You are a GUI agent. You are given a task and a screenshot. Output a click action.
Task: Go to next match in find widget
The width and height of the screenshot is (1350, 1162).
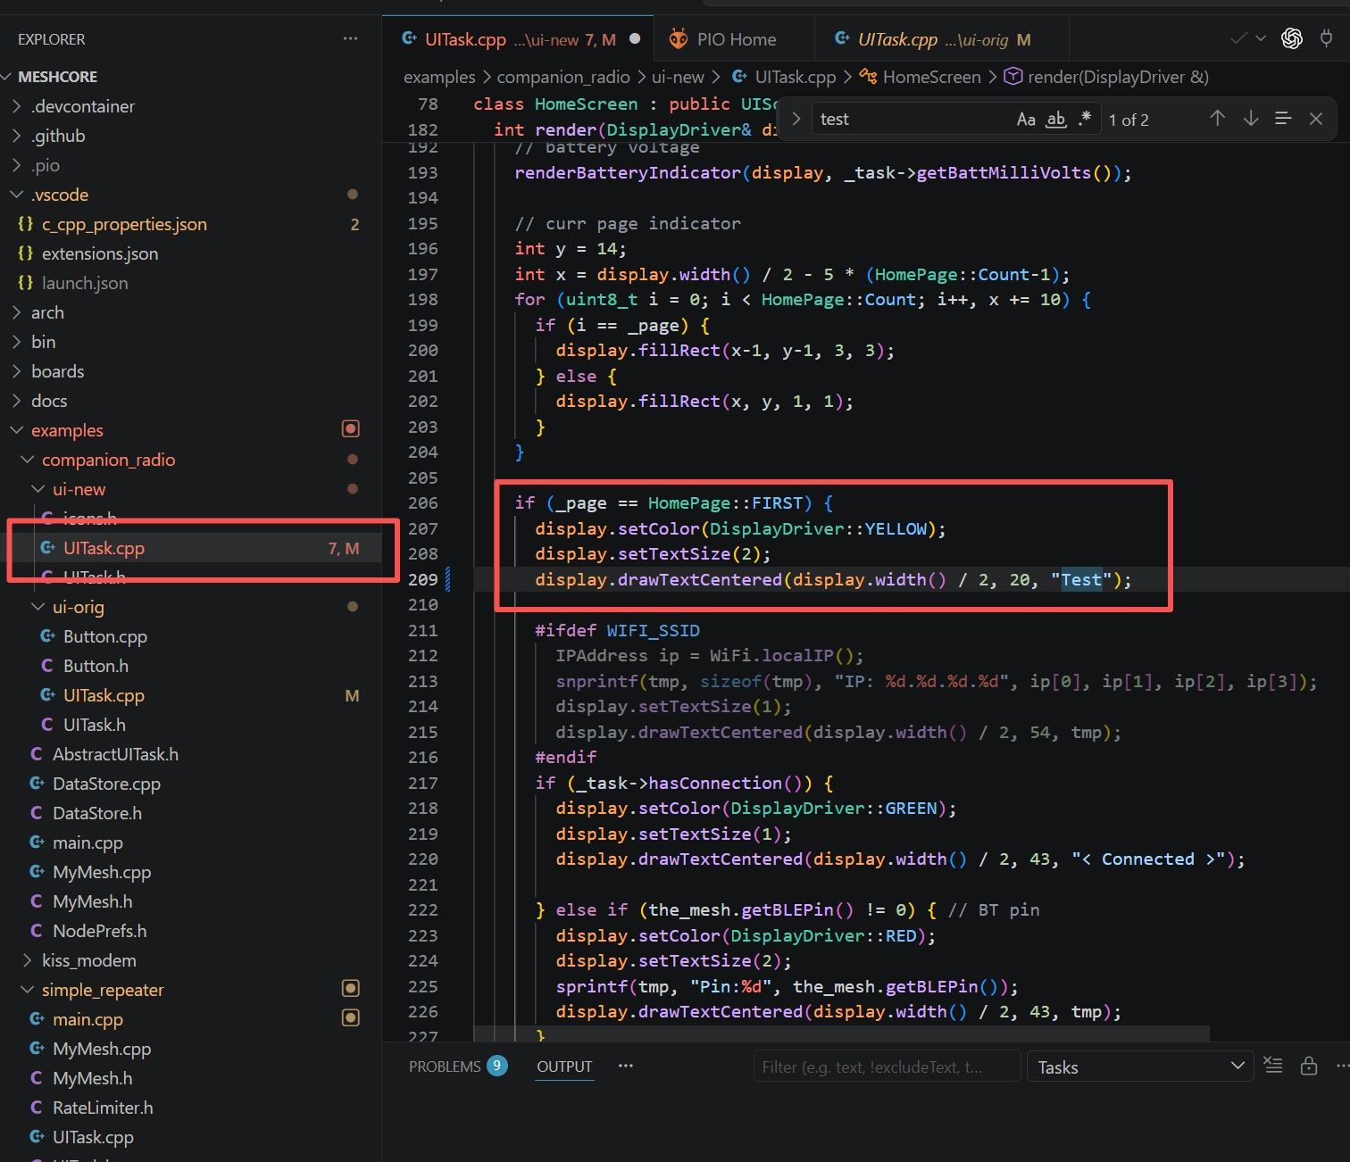[1251, 119]
